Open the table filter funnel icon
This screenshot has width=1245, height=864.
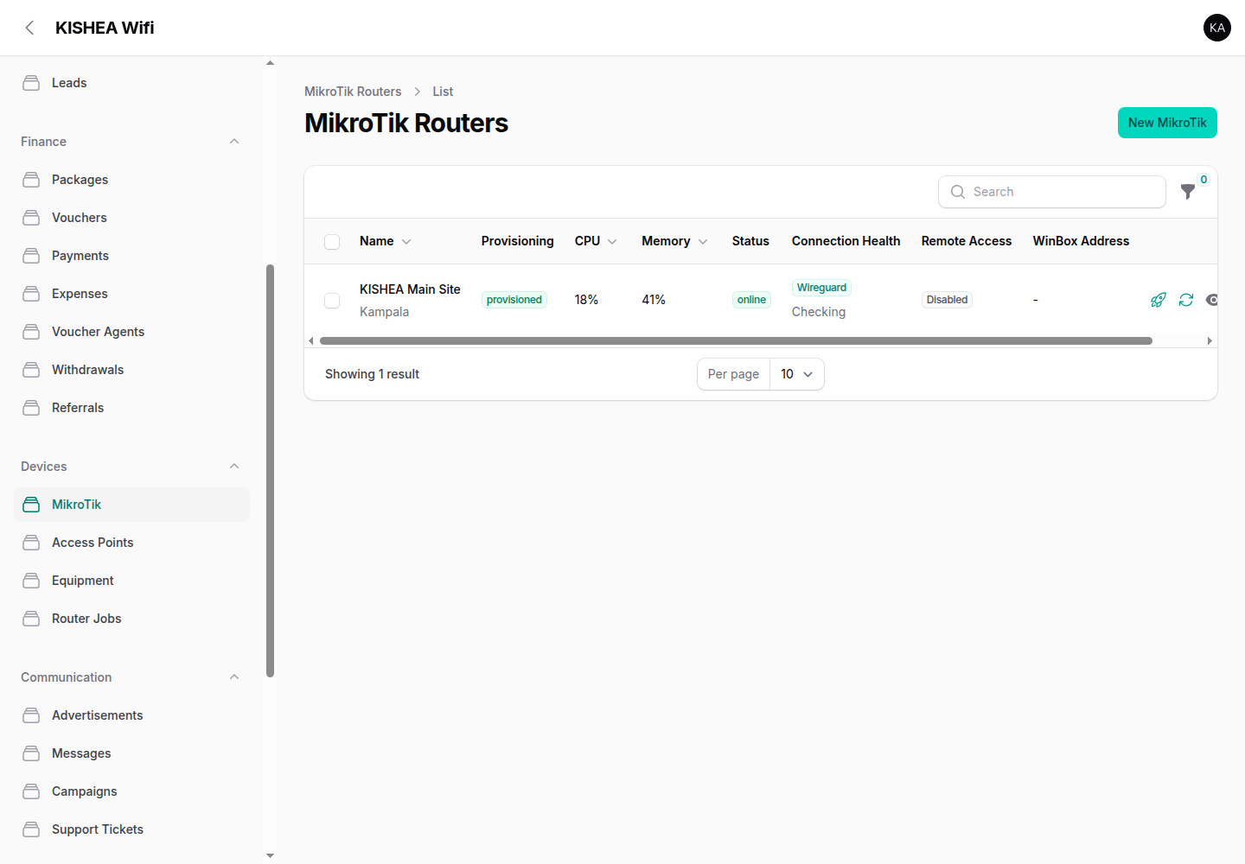1188,192
